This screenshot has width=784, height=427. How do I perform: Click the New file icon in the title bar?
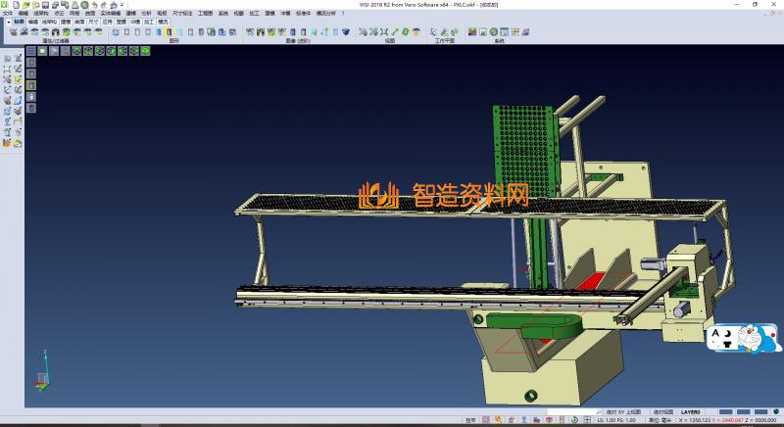[x=17, y=4]
